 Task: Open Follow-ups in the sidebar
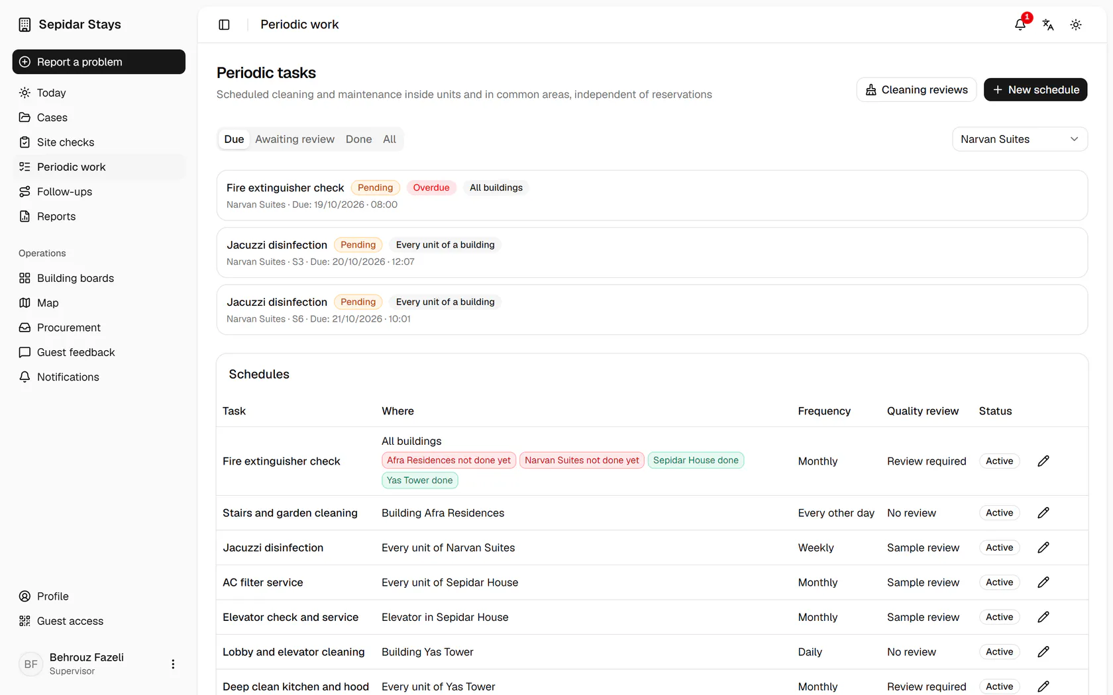tap(99, 191)
